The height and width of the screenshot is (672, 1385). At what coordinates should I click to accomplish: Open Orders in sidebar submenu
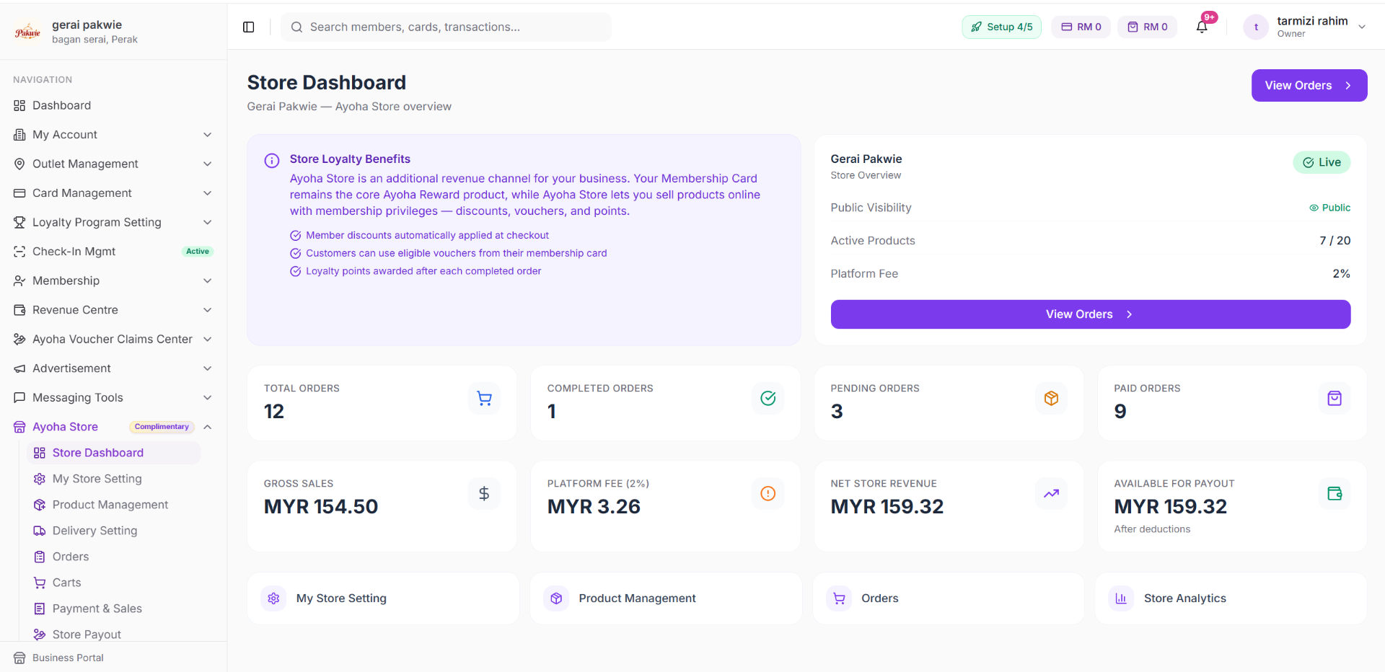(113, 557)
